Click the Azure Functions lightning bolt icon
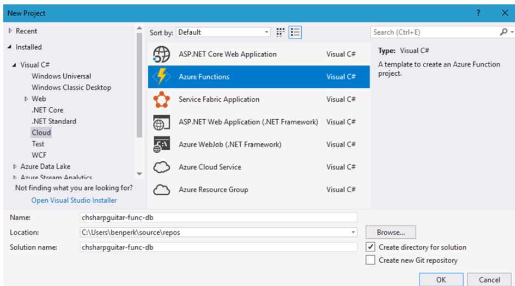Viewport: 515px width, 286px height. [161, 77]
